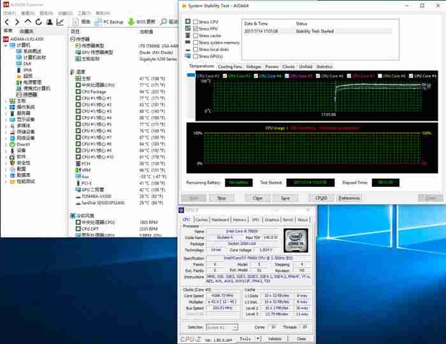The image size is (446, 344).
Task: Click the BIOS 更新 green arrow item
Action: coord(141,22)
